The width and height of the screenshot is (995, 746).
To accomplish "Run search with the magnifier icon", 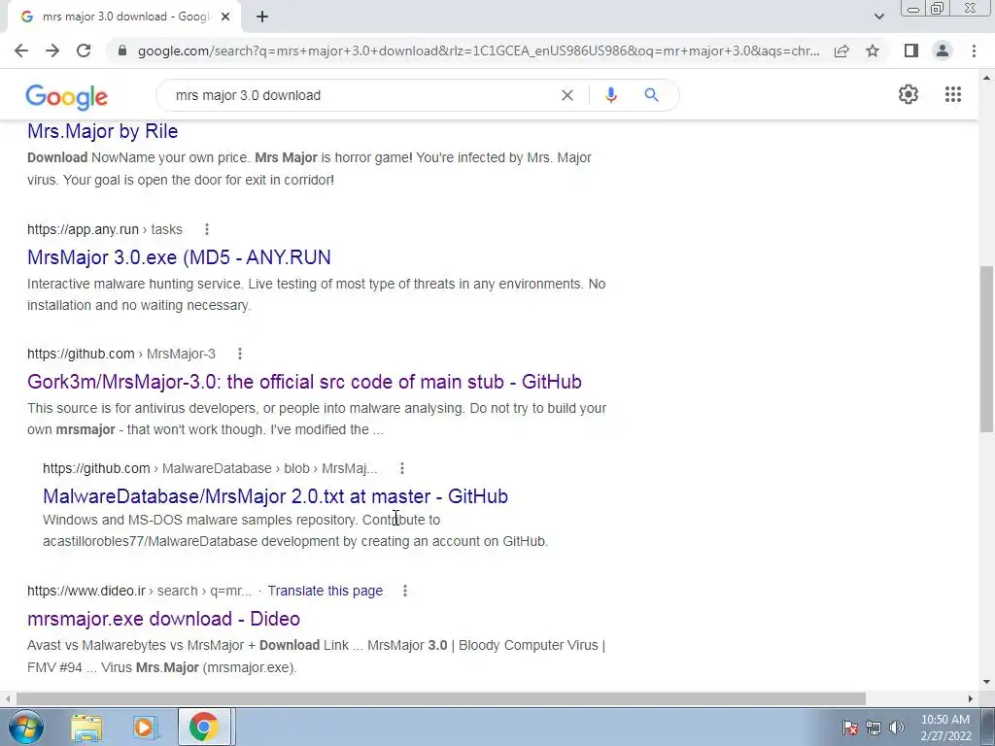I will click(x=651, y=95).
